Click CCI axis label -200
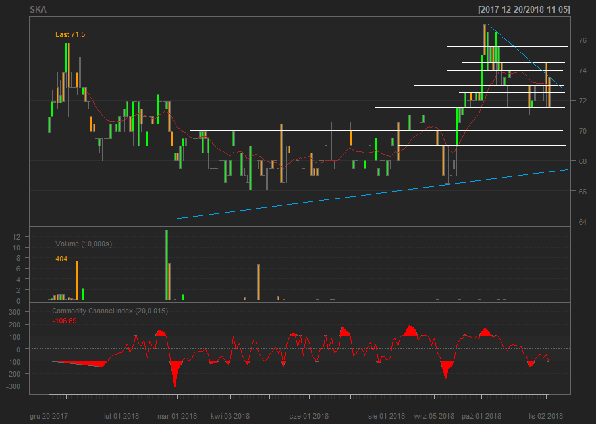The width and height of the screenshot is (596, 424). 13,374
